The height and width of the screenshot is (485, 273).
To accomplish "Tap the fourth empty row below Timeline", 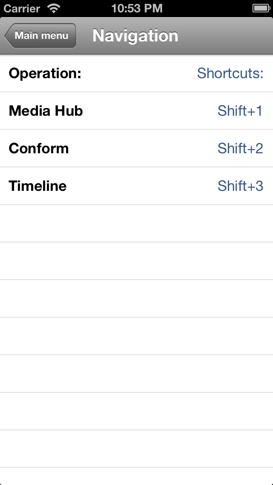I will (x=136, y=336).
